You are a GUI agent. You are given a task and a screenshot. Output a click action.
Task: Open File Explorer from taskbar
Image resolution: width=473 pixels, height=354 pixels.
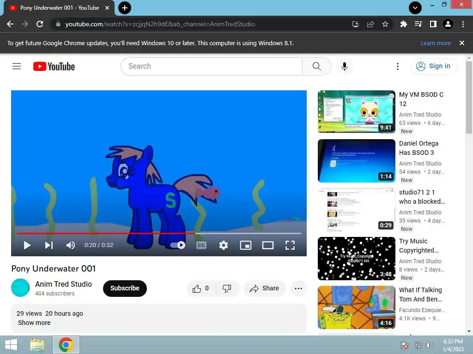(x=37, y=345)
